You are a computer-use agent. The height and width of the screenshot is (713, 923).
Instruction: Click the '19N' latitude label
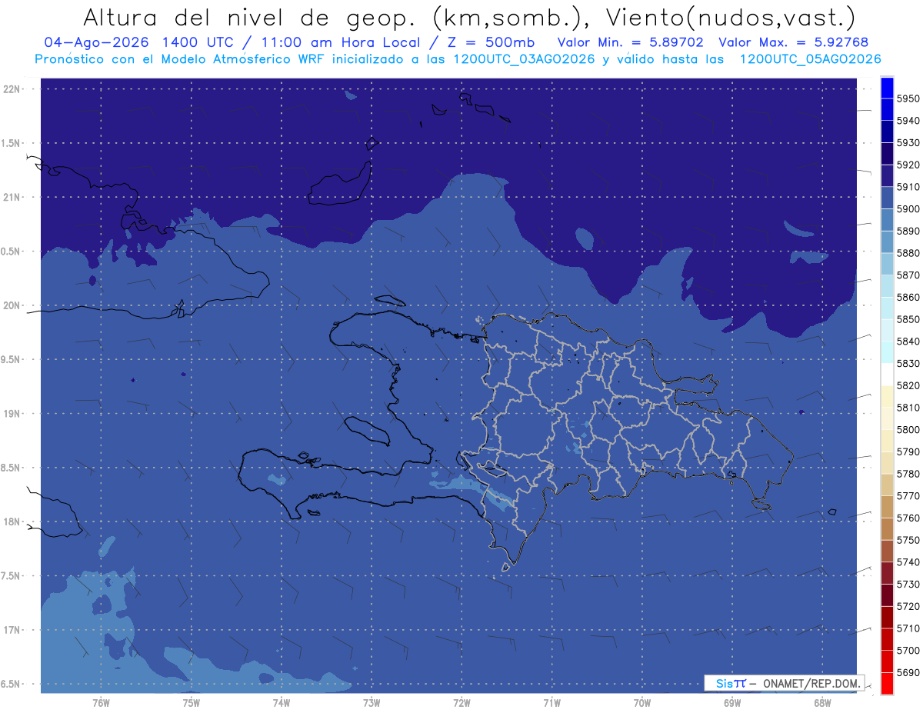click(13, 414)
